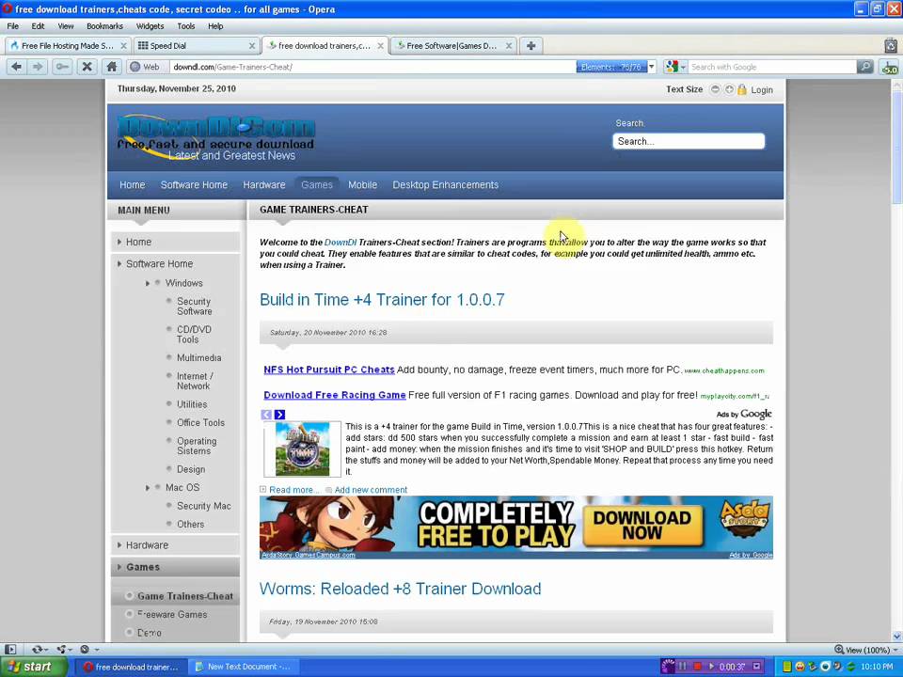
Task: Close the Free File Hosting tab
Action: click(124, 45)
